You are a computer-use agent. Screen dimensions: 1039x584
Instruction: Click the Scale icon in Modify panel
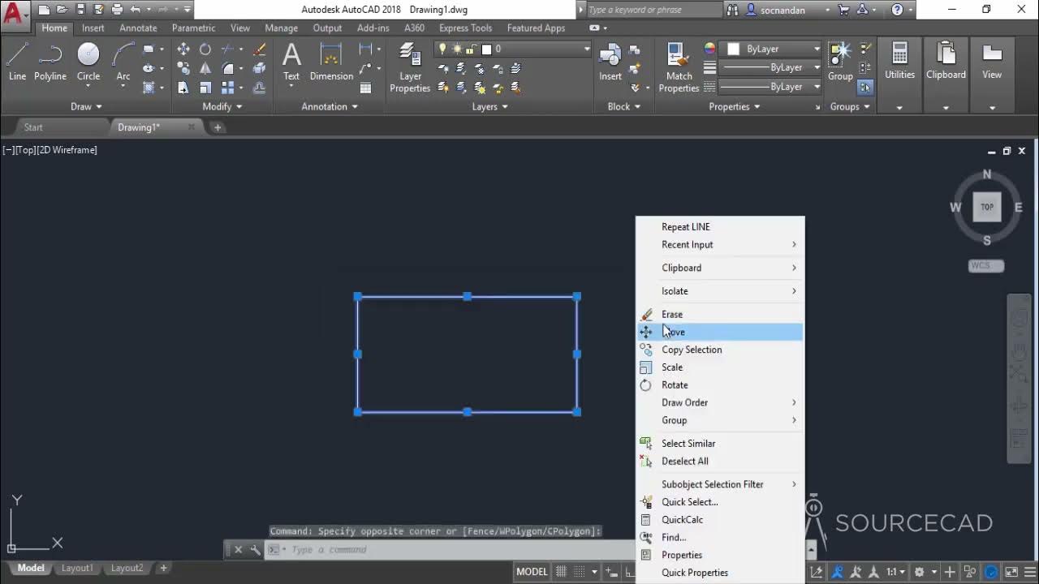[205, 88]
